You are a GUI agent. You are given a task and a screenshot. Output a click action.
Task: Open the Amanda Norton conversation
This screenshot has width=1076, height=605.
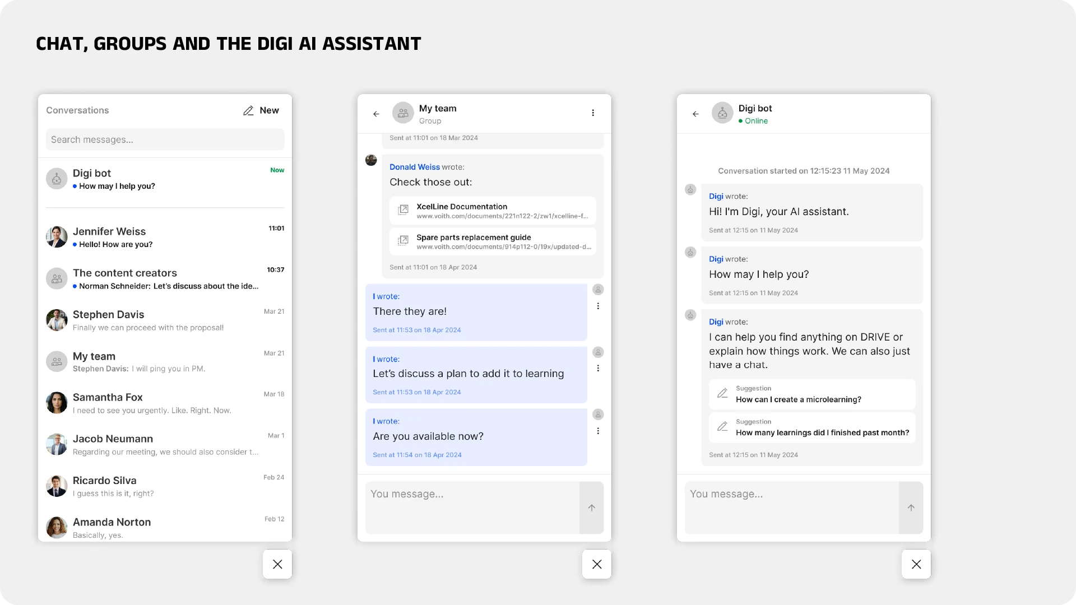[165, 528]
